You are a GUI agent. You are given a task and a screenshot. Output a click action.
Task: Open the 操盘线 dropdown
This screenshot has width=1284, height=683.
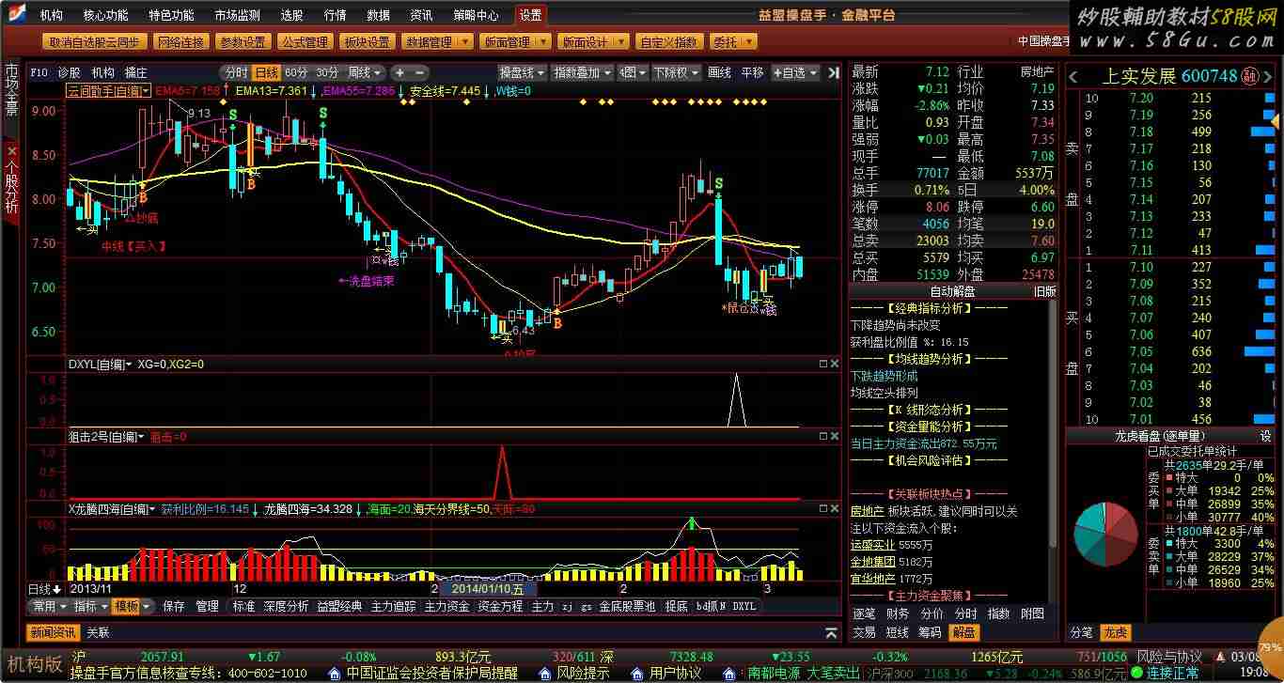[x=523, y=72]
